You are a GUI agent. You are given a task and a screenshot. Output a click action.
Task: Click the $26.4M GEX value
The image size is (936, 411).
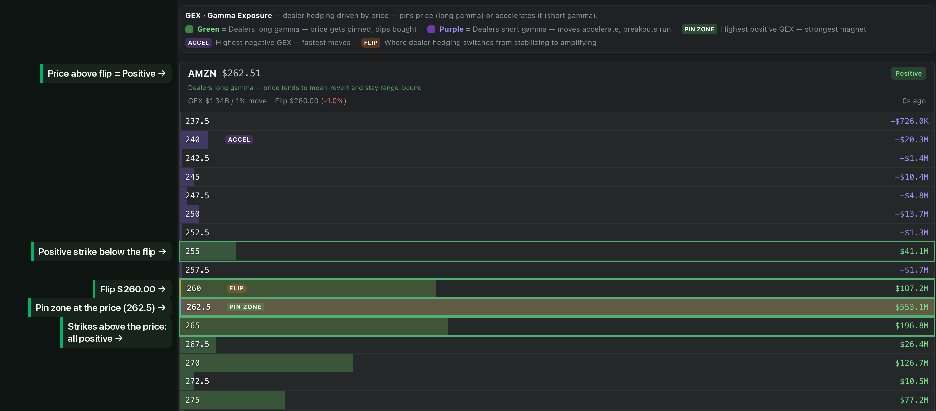pos(914,344)
